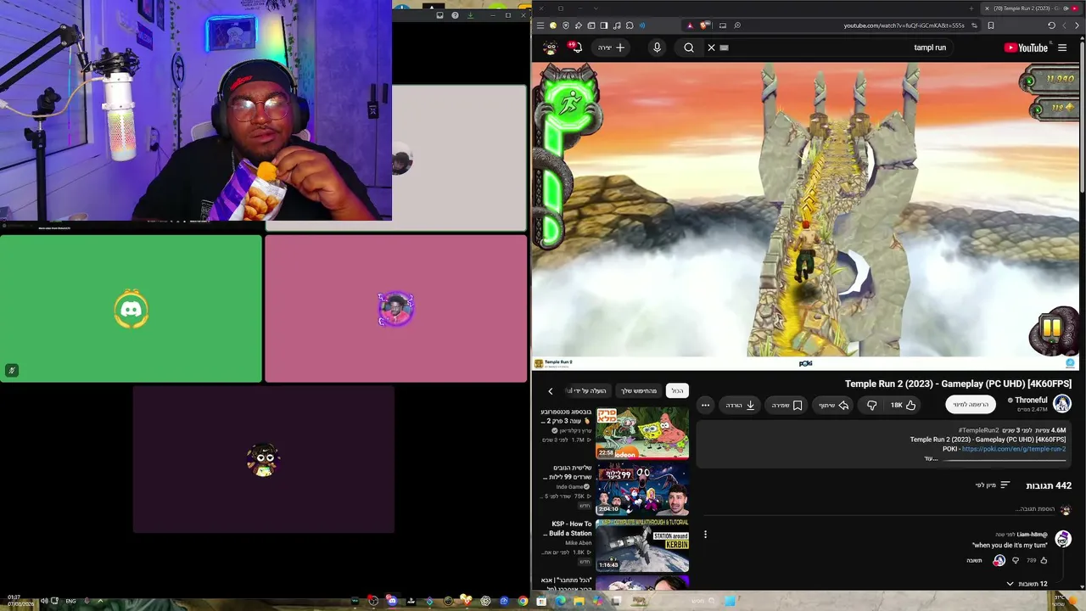Show more related filter chips with the arrow
Image resolution: width=1086 pixels, height=611 pixels.
pos(550,391)
